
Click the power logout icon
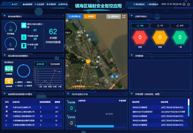(x=188, y=4)
